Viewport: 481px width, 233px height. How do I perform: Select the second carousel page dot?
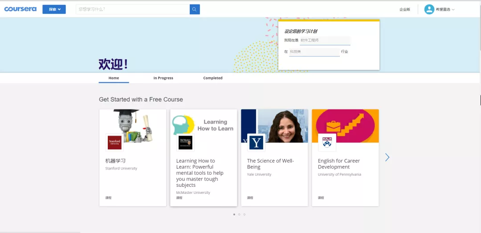click(x=239, y=214)
